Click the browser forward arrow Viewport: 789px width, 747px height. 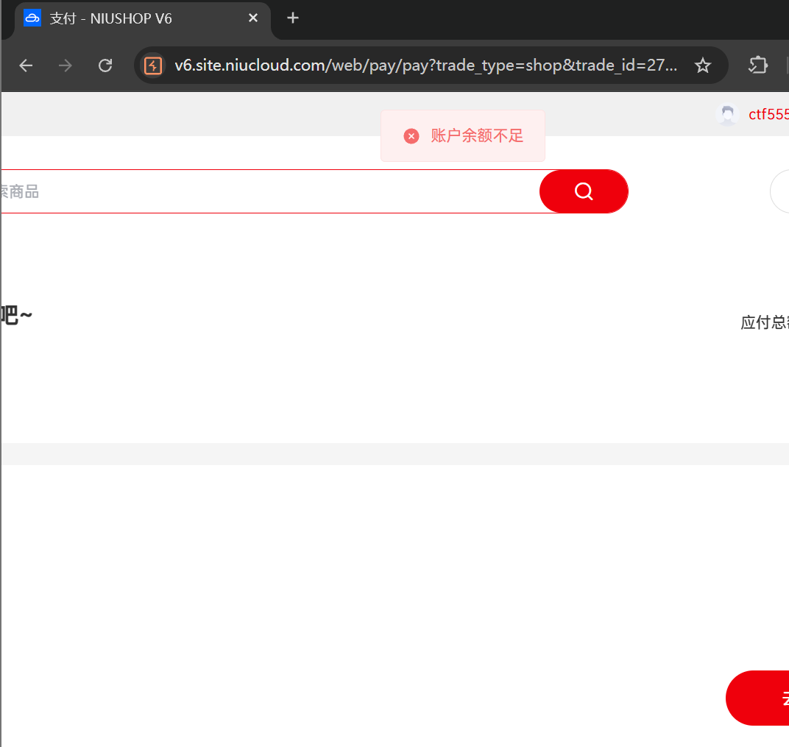coord(66,66)
